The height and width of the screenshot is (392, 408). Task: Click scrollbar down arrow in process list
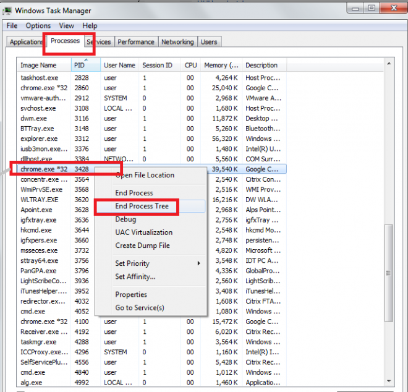pos(389,381)
